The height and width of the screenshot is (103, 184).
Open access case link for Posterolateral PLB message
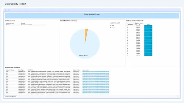[96, 84]
